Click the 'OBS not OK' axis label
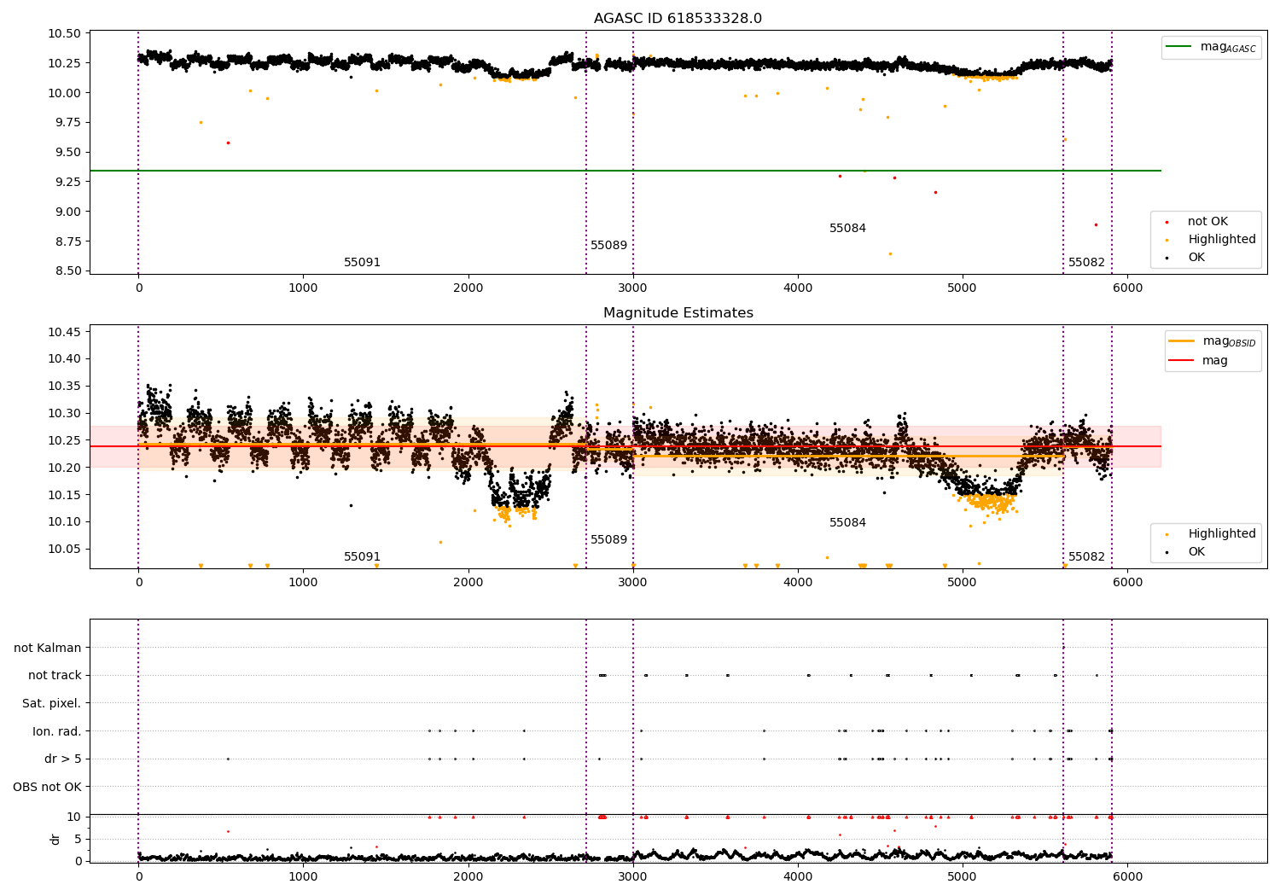This screenshot has width=1280, height=896. [x=47, y=787]
